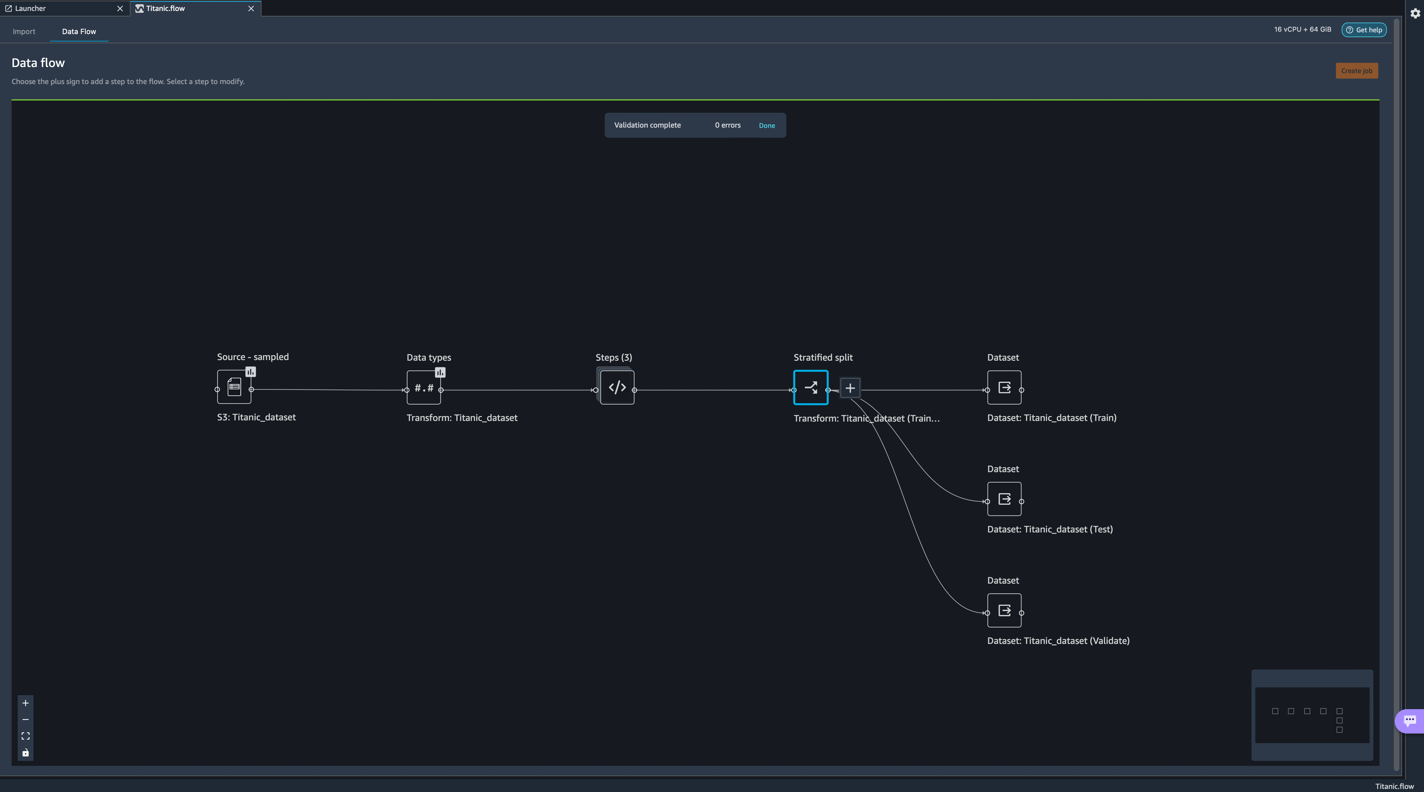This screenshot has width=1424, height=792.
Task: Click the Train dataset node icon
Action: (x=1004, y=388)
